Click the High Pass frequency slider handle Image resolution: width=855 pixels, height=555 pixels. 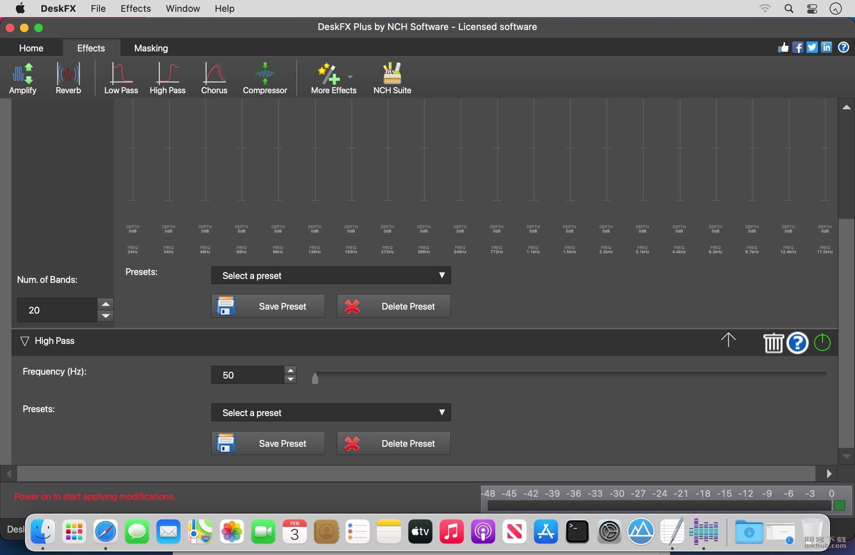tap(315, 378)
